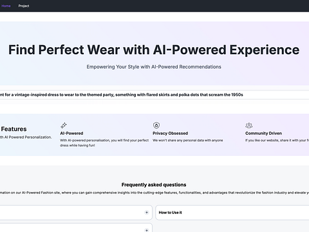Click the AI-Powered feature title

[71, 133]
